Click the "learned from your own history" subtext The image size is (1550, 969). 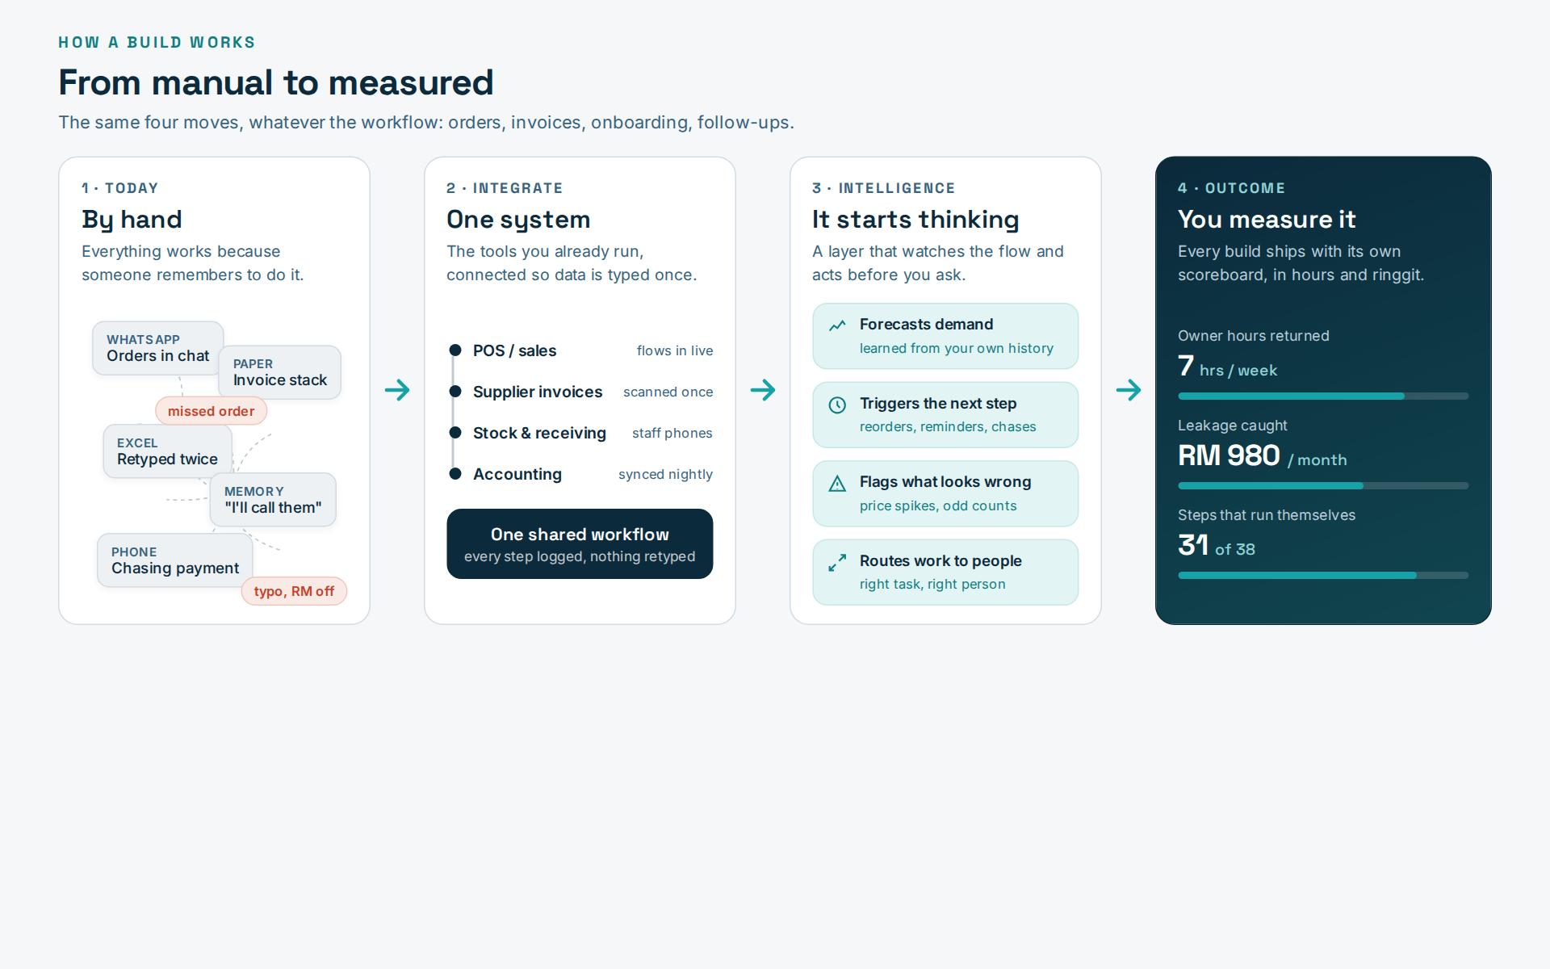957,348
